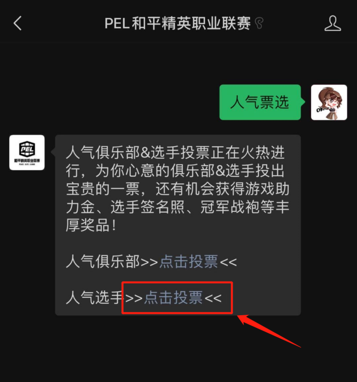Go back using the left chevron

(18, 23)
